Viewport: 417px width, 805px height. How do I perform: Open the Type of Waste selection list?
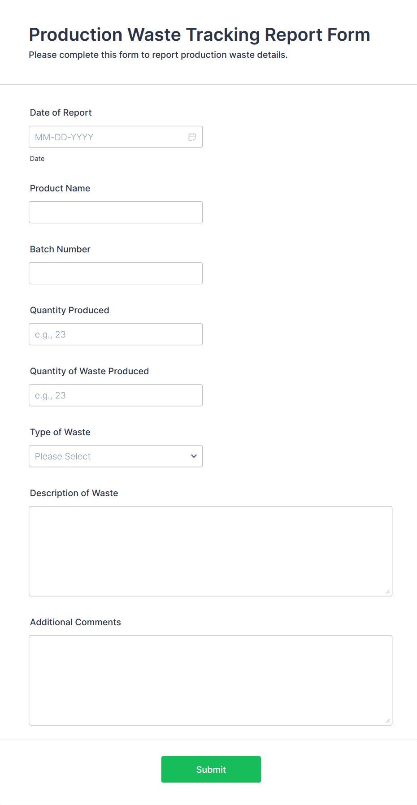pyautogui.click(x=116, y=456)
